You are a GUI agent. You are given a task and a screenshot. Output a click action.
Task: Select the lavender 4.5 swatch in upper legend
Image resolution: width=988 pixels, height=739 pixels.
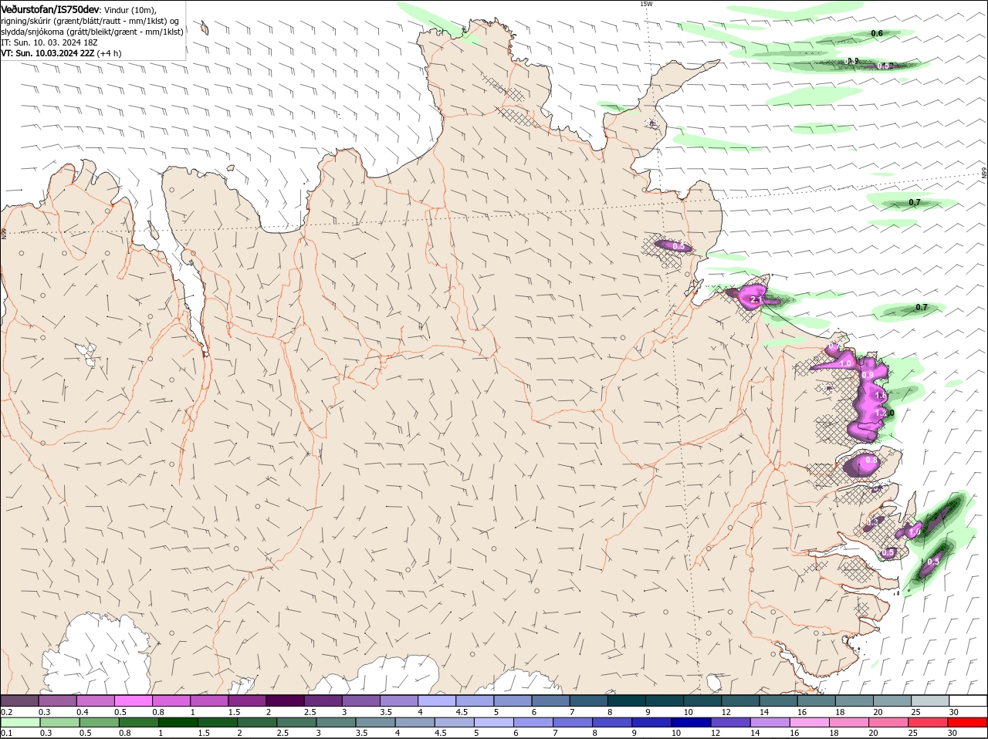click(x=475, y=700)
